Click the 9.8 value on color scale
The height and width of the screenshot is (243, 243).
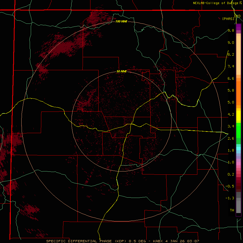[x=231, y=30]
